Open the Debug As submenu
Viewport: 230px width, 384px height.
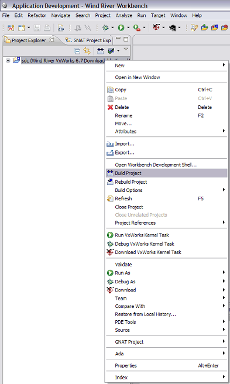pyautogui.click(x=167, y=282)
